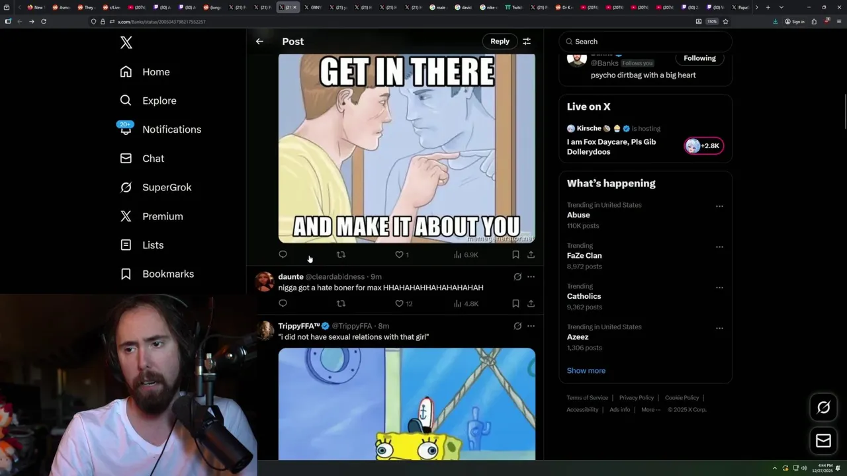Open a new browser tab with plus
Viewport: 847px width, 476px height.
768,7
